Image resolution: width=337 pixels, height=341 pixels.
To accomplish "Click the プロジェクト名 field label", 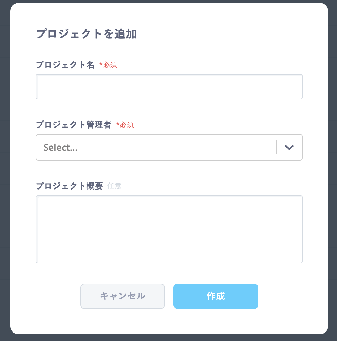I will 65,65.
